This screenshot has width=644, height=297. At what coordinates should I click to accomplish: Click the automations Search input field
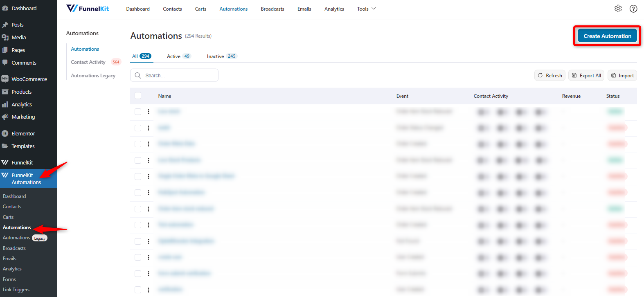point(174,75)
